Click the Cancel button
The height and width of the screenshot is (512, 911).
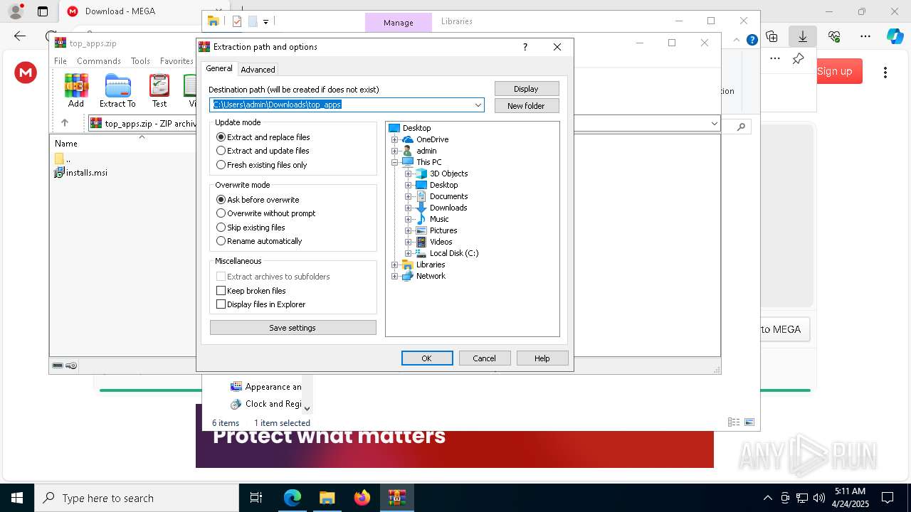tap(485, 358)
